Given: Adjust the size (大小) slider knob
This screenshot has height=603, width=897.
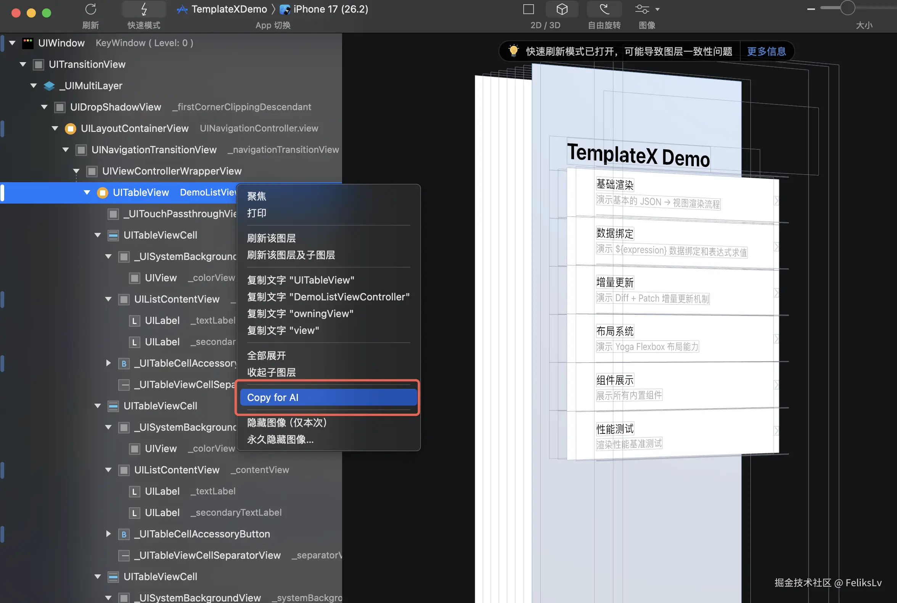Looking at the screenshot, I should coord(847,8).
